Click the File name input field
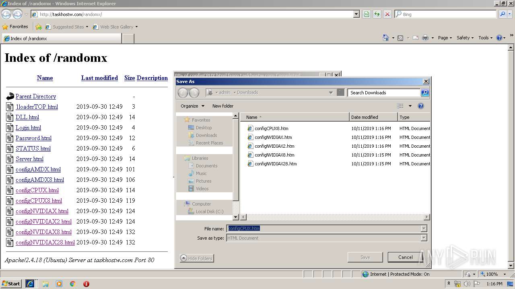 click(323, 229)
